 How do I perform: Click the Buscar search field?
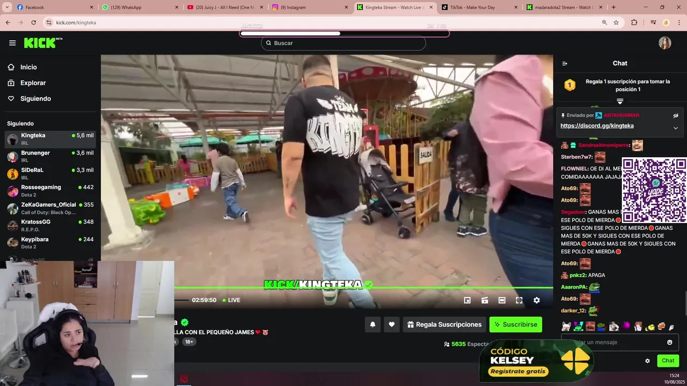343,43
